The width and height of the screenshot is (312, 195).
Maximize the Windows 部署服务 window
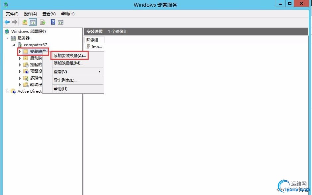(289, 4)
